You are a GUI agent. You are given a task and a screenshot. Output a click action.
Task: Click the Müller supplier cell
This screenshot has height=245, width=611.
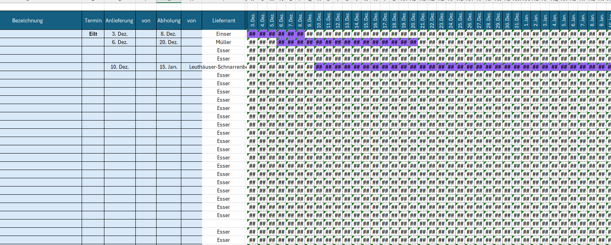click(224, 42)
